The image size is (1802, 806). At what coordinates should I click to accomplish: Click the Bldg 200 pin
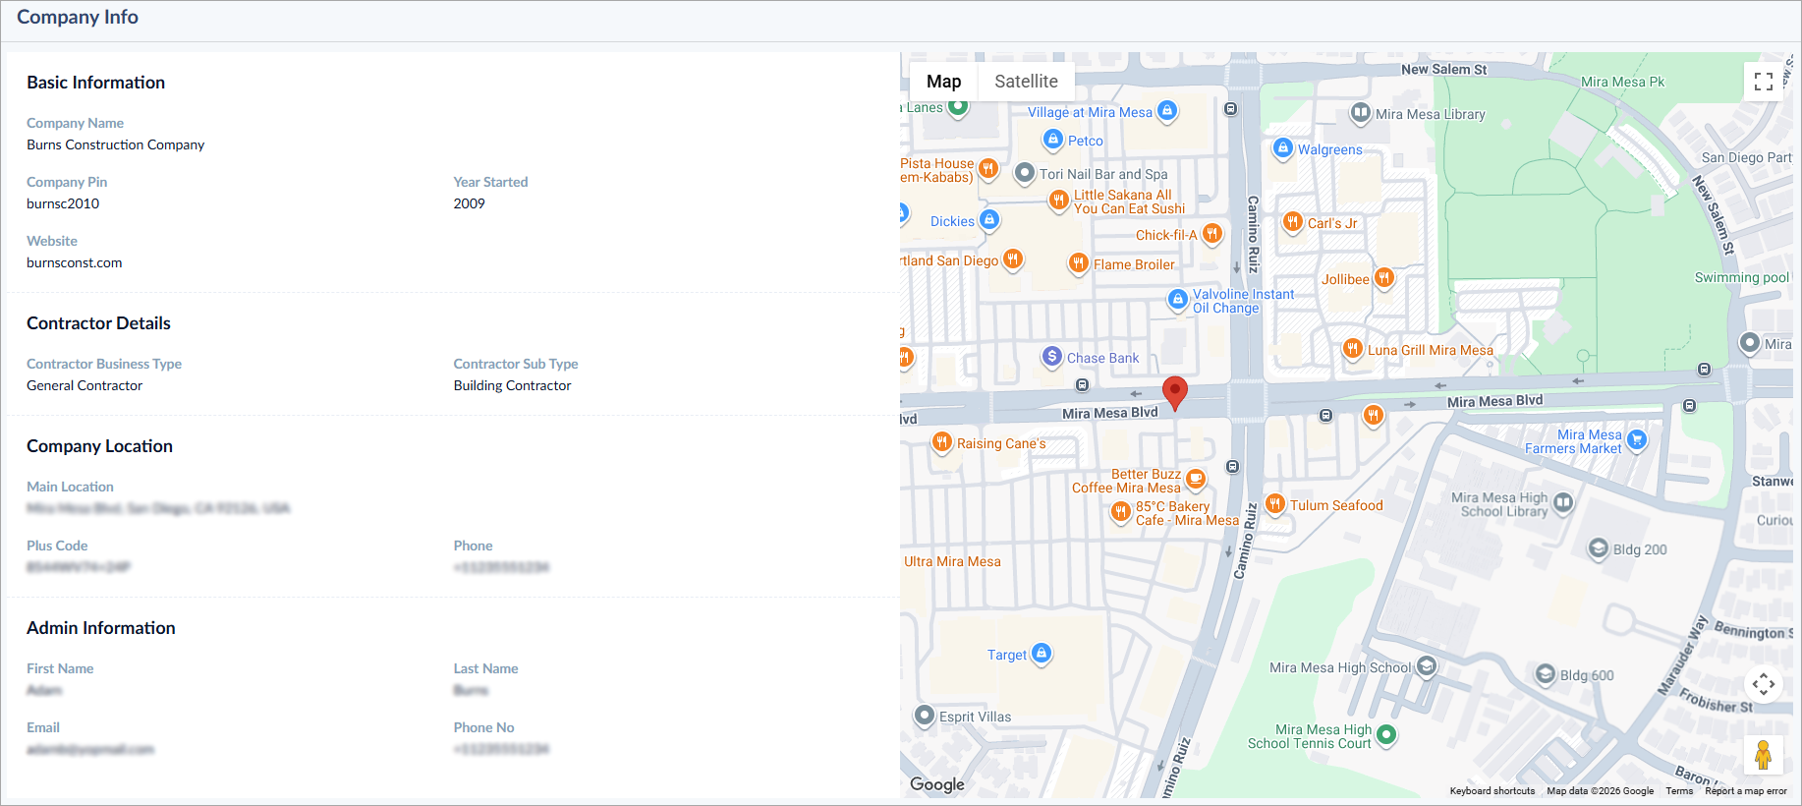(x=1599, y=548)
